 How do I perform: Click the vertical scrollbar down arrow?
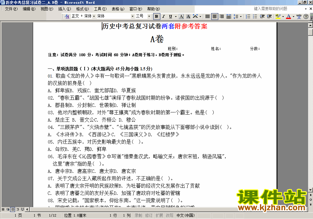pos(311,190)
